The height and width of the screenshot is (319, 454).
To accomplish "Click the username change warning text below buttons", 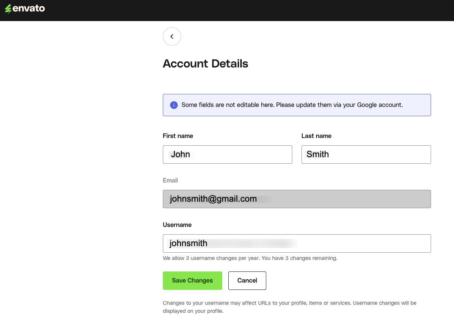I will pyautogui.click(x=289, y=307).
